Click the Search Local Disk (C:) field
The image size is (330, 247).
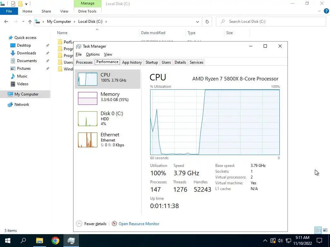[271, 22]
